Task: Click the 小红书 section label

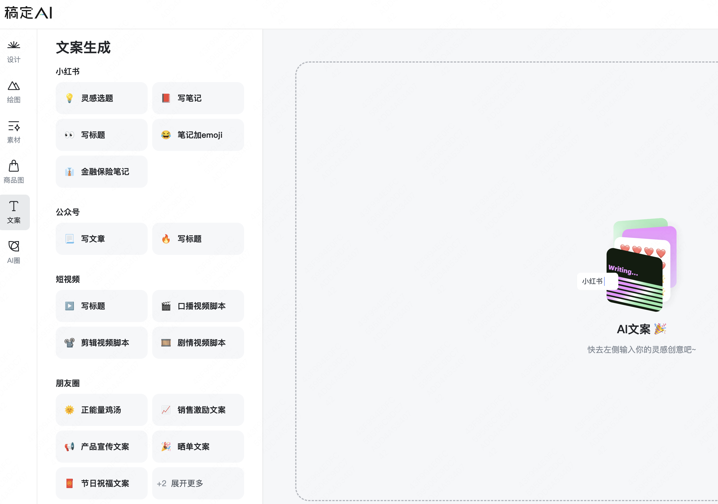Action: click(x=67, y=71)
